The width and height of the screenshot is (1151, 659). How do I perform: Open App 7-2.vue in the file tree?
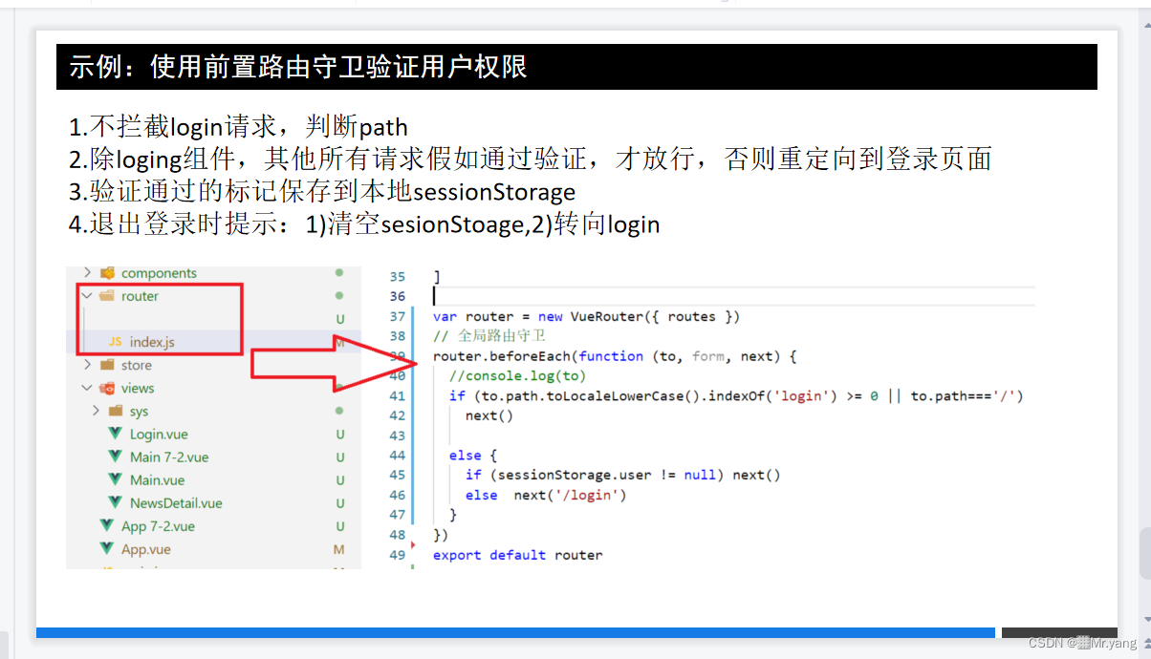[x=158, y=525]
